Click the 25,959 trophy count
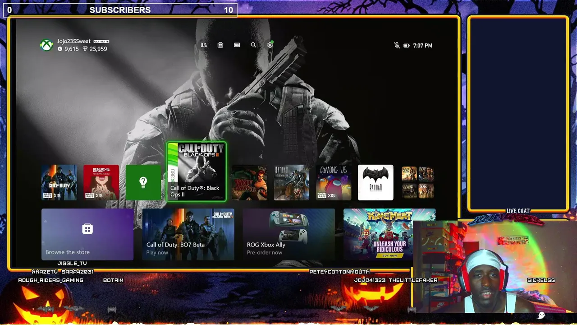This screenshot has height=325, width=577. [98, 49]
